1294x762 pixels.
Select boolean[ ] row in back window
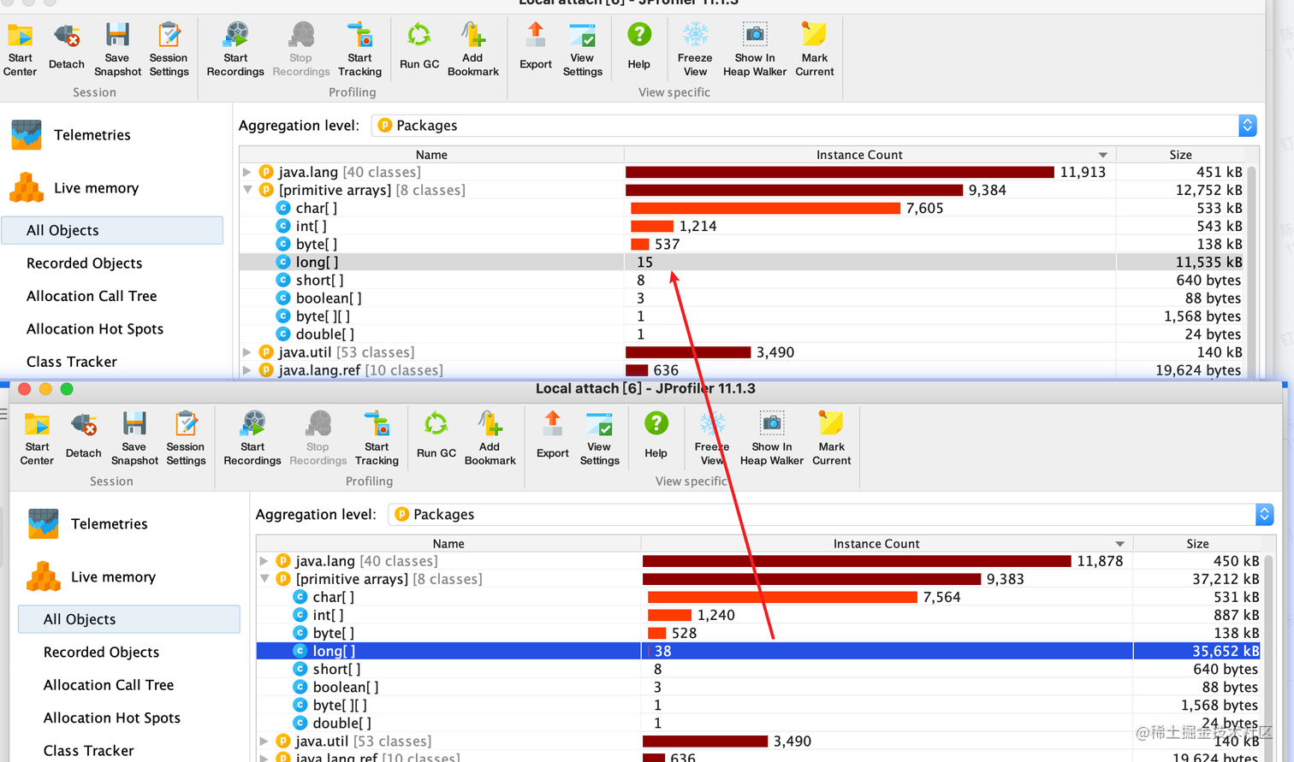pyautogui.click(x=741, y=298)
